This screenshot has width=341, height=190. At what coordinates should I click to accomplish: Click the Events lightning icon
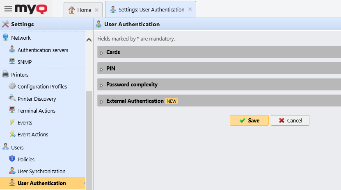pyautogui.click(x=12, y=122)
